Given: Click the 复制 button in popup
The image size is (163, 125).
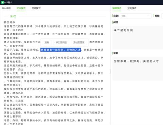Looking at the screenshot, I should click(47, 42).
